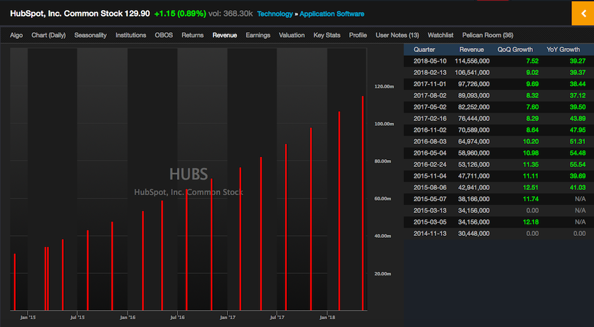
Task: View the Key Stats tab
Action: pyautogui.click(x=327, y=35)
